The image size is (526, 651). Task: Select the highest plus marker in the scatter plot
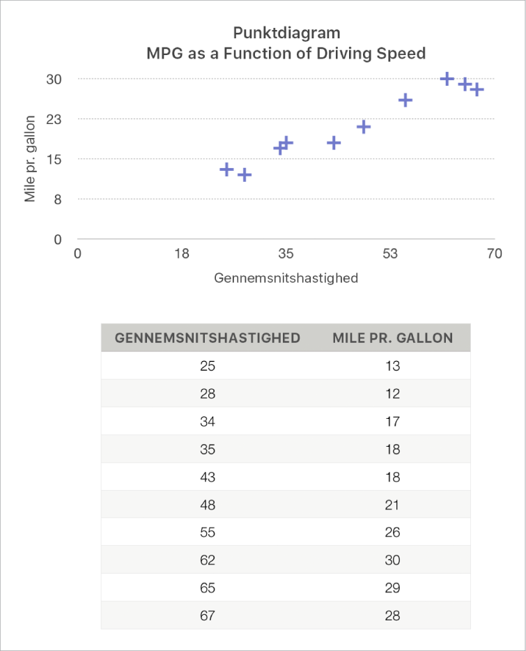(447, 79)
